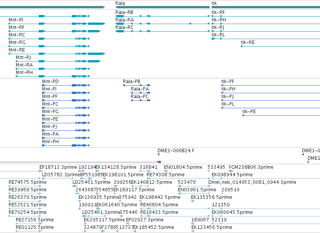Click the EK060045.5prime label

point(232,213)
